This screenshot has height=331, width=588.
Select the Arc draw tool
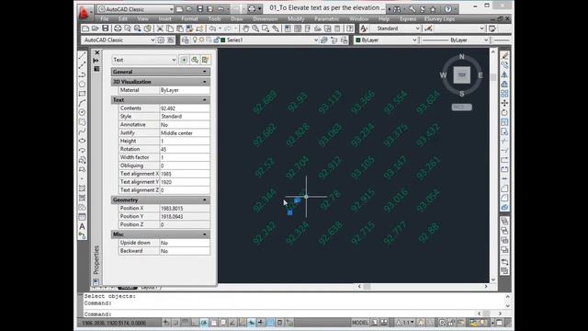coord(83,103)
